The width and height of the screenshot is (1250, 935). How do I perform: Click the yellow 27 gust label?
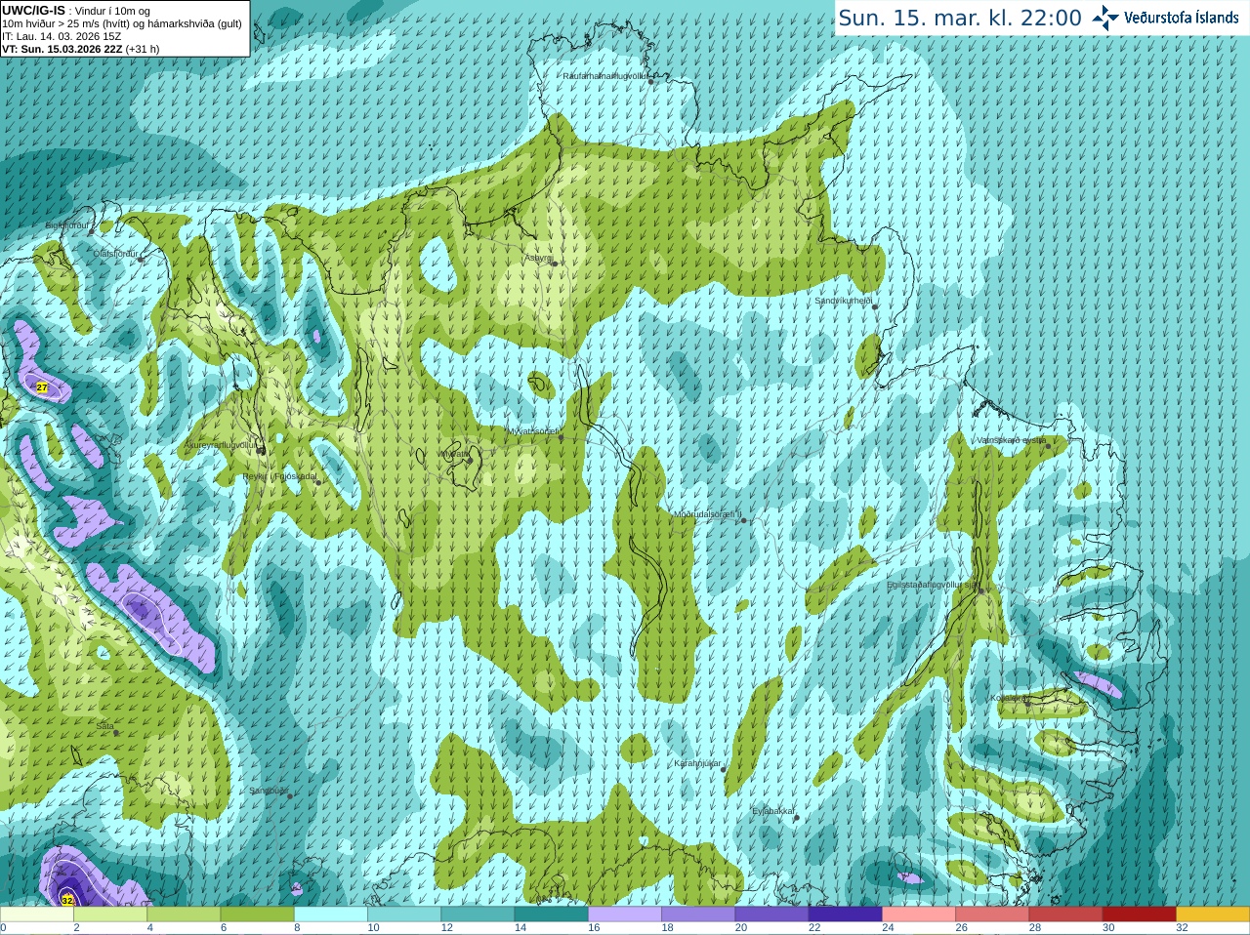pos(42,387)
